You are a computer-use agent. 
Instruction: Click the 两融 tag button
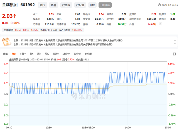click(54, 5)
